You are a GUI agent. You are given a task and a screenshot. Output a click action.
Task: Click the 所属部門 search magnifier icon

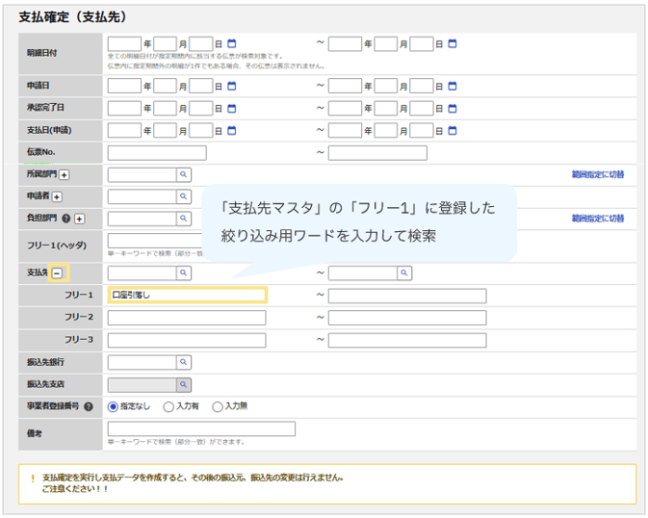(x=184, y=174)
